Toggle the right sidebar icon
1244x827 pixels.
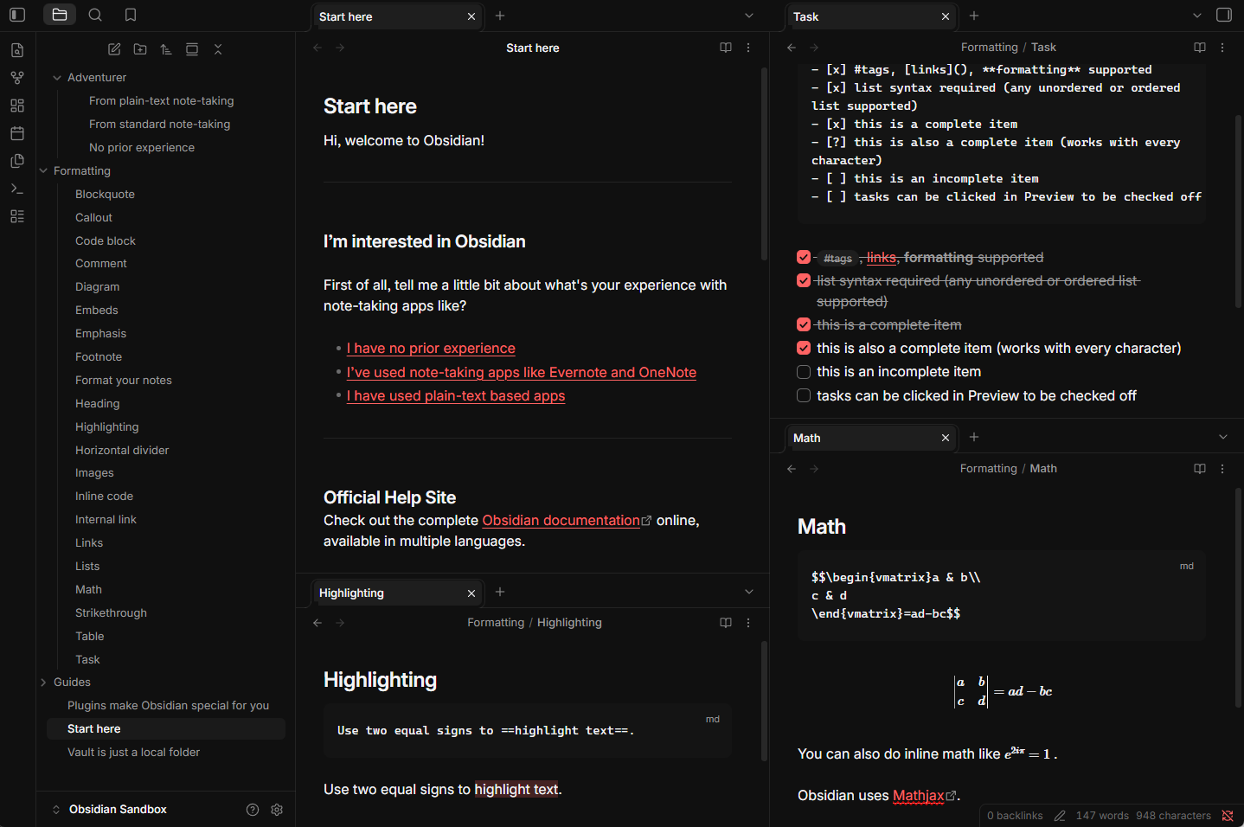click(x=1224, y=15)
